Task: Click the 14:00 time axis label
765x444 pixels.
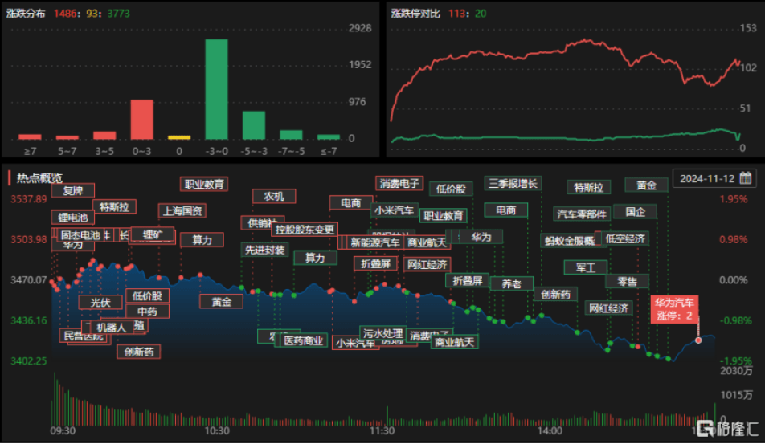Action: [x=550, y=430]
